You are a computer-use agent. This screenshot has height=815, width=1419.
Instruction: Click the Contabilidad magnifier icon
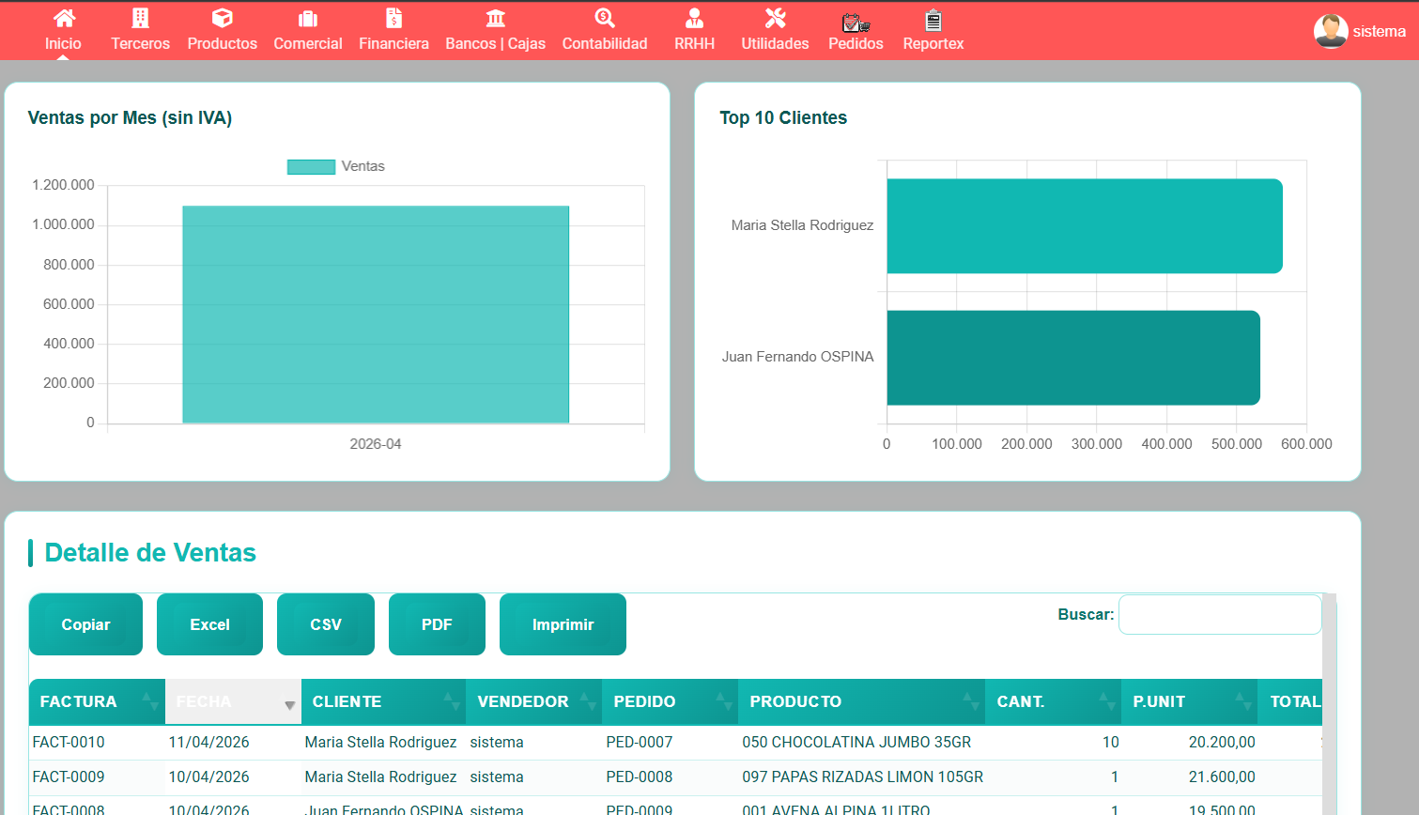click(604, 18)
